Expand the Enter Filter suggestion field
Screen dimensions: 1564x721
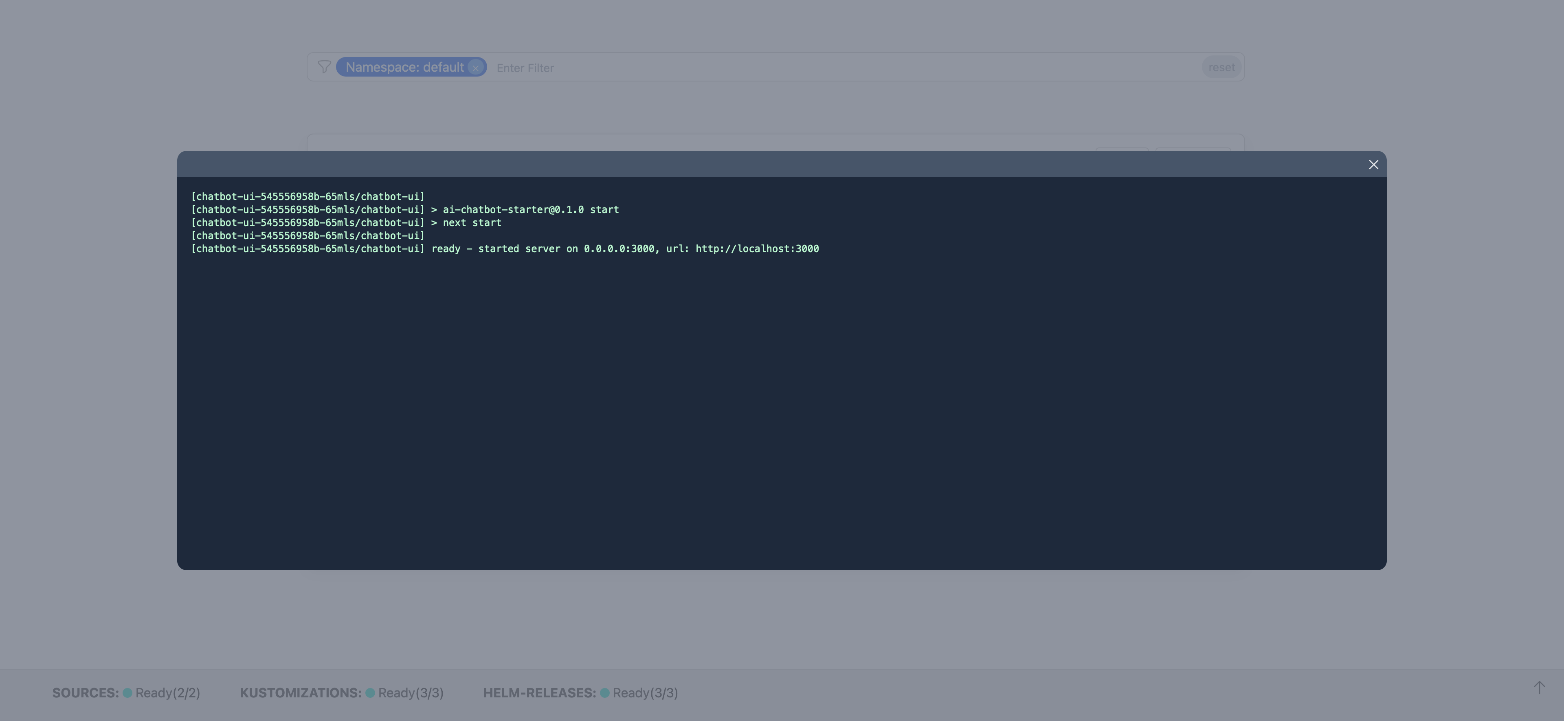[525, 68]
